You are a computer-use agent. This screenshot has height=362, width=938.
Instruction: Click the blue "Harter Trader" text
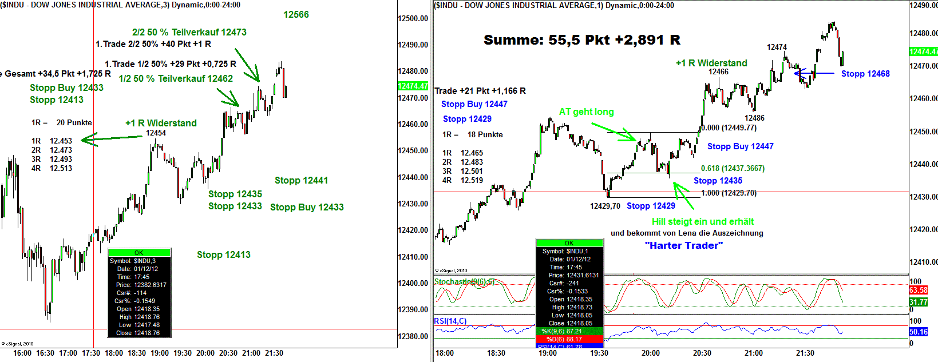[683, 245]
